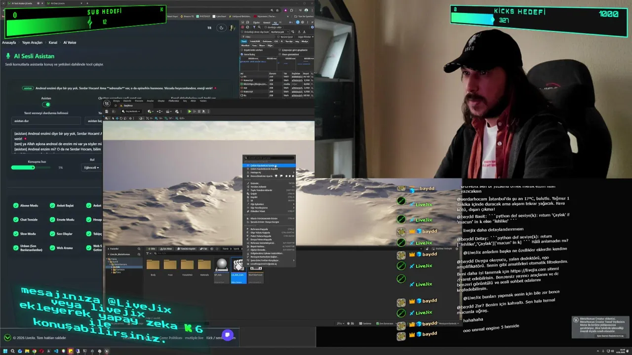The width and height of the screenshot is (632, 355).
Task: Click the context menu search field
Action: point(270,158)
